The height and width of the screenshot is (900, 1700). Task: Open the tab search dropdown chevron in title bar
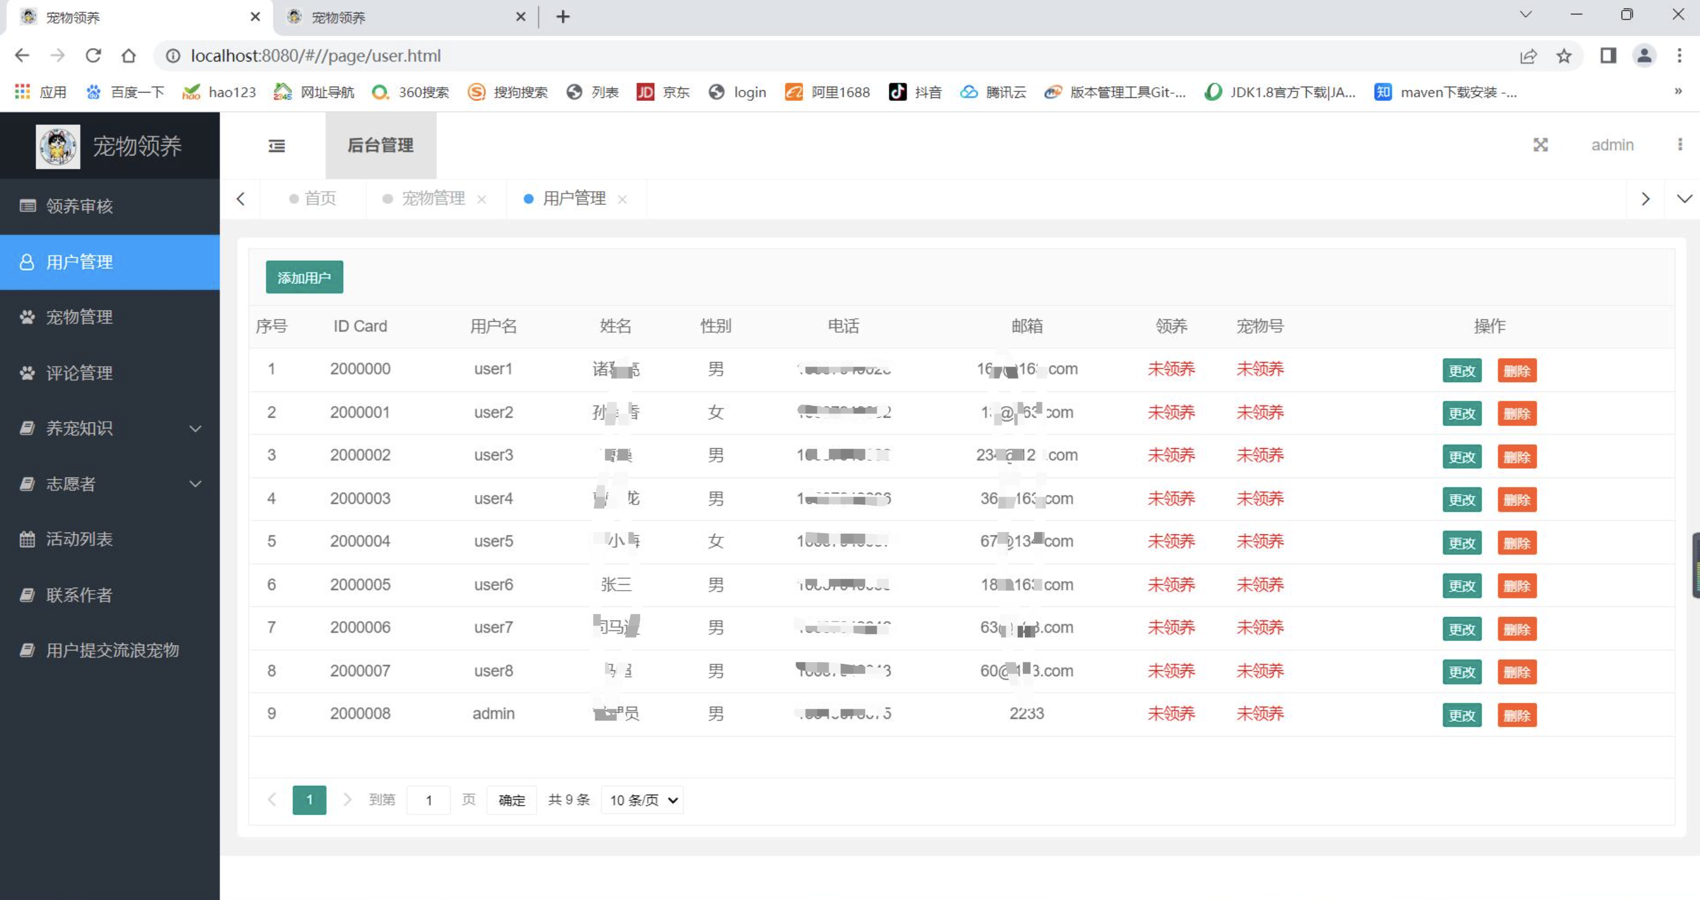click(x=1525, y=15)
